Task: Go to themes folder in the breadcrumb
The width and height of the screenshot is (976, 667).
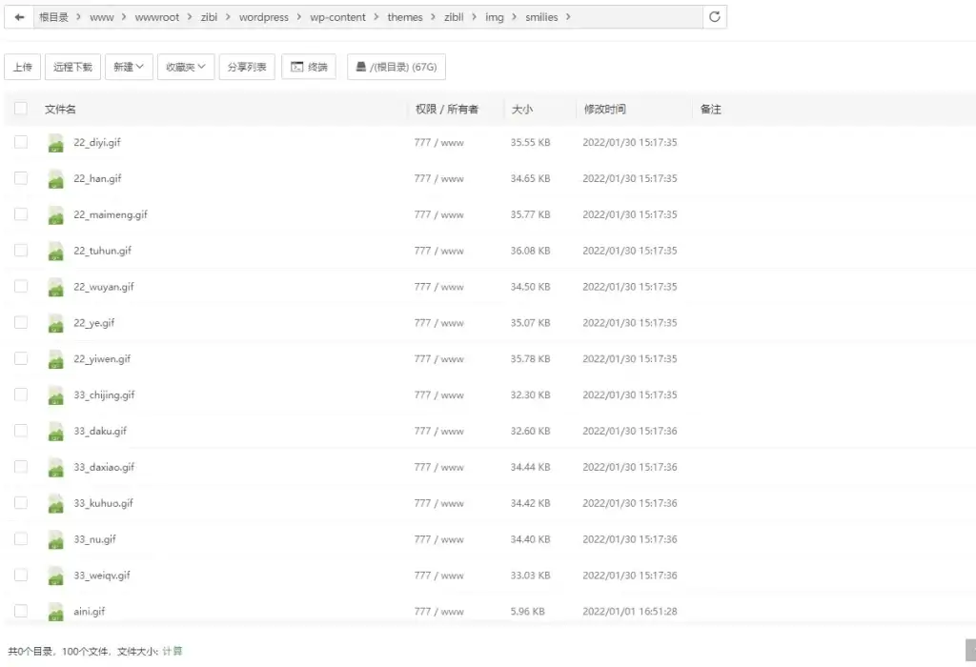Action: (x=405, y=17)
